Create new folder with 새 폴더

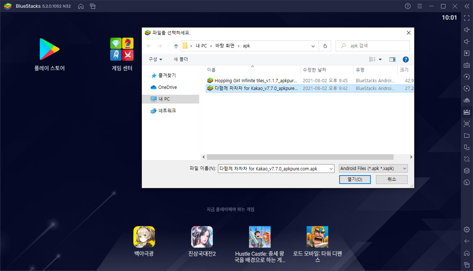click(x=180, y=59)
